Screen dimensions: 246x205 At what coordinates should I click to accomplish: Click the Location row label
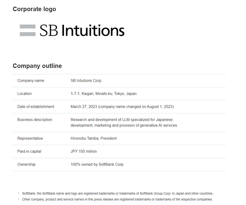tap(24, 94)
